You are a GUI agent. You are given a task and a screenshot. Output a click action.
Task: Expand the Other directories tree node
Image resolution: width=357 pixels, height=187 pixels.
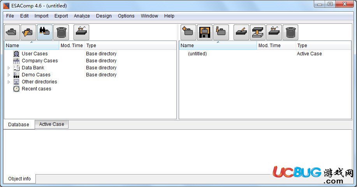[x=9, y=82]
